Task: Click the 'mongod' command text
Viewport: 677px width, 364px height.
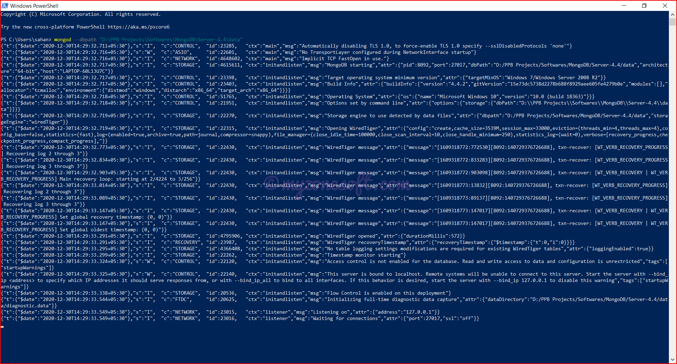Action: coord(63,40)
